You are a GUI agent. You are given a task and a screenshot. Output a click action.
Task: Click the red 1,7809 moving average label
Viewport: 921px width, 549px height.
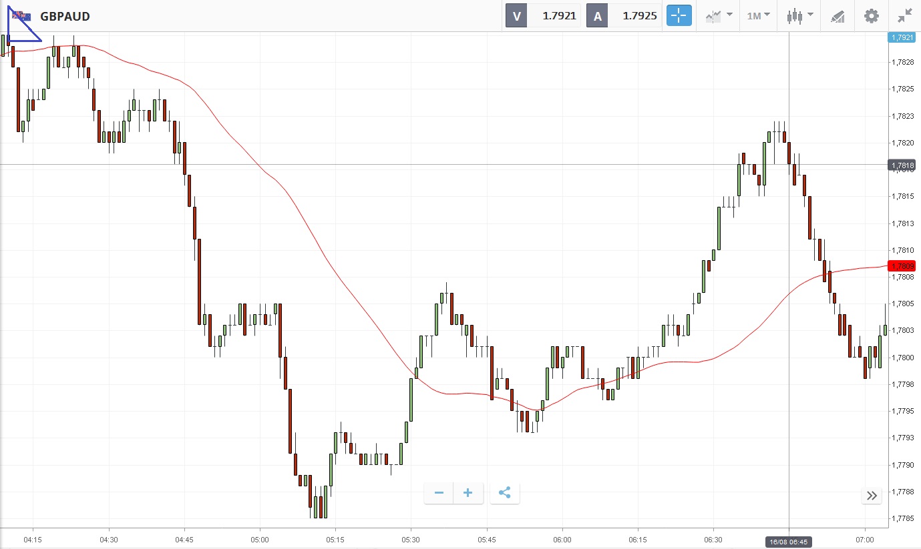[x=902, y=266]
